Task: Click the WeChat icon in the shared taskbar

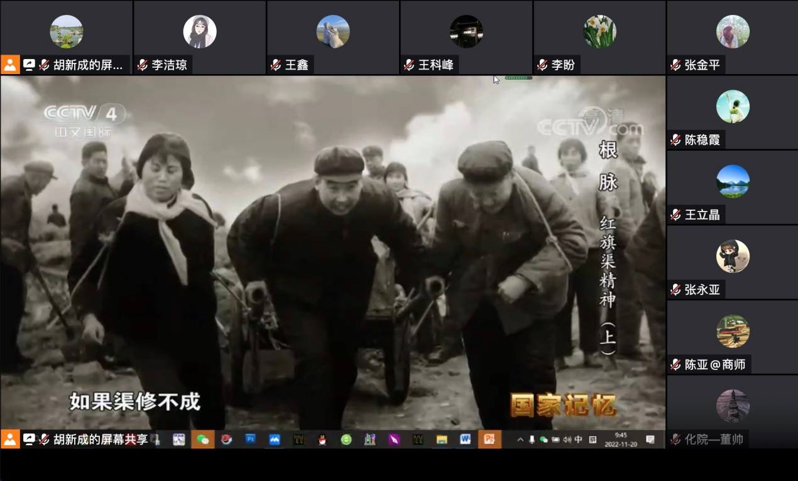Action: pyautogui.click(x=202, y=440)
